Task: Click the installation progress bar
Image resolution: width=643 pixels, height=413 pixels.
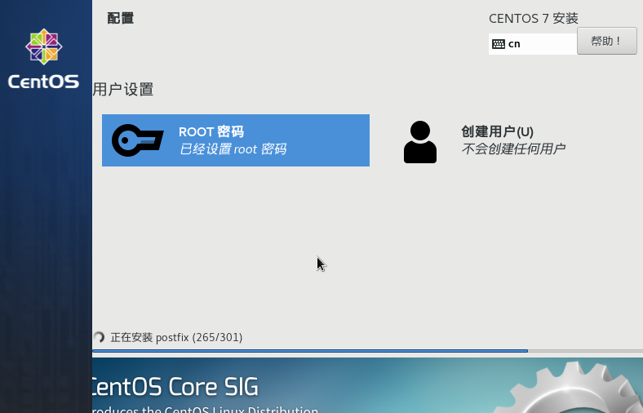Action: [x=367, y=351]
